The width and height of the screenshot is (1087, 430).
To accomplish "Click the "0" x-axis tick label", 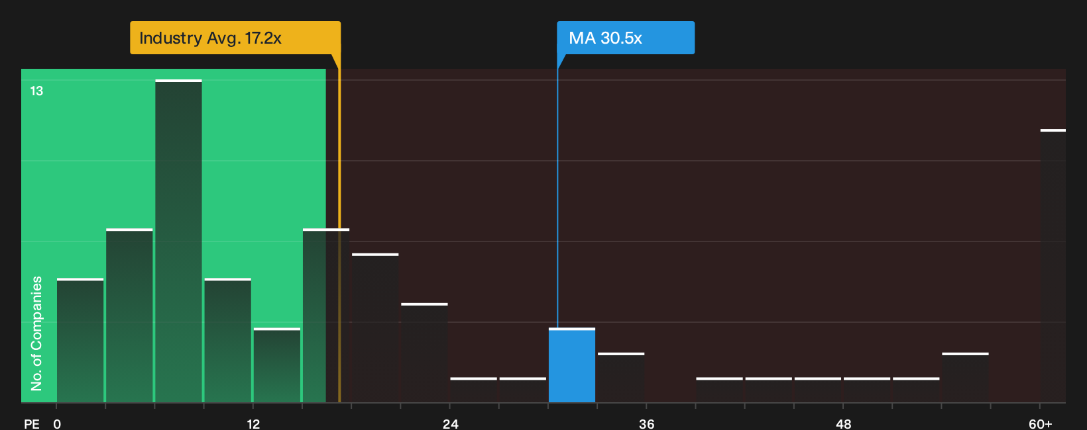I will (57, 424).
